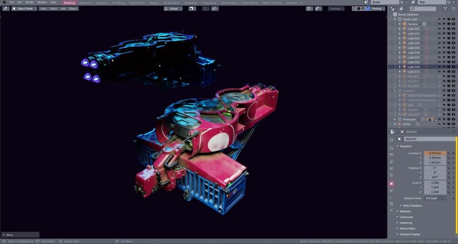The width and height of the screenshot is (458, 244).
Task: Open the File menu
Action: click(12, 2)
